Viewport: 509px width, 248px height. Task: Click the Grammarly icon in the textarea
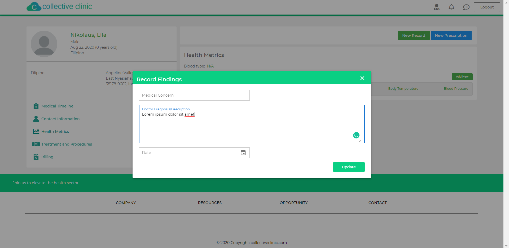click(x=356, y=135)
